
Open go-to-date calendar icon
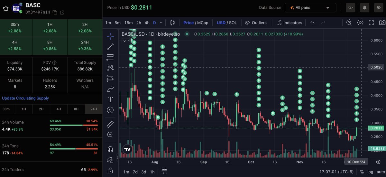tap(164, 172)
